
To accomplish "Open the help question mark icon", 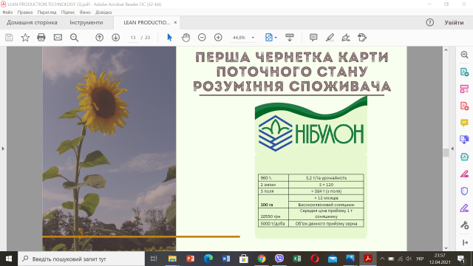I will coord(430,23).
